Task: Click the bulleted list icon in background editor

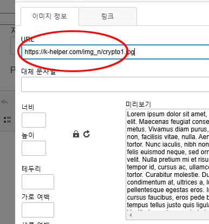Action: point(8,120)
